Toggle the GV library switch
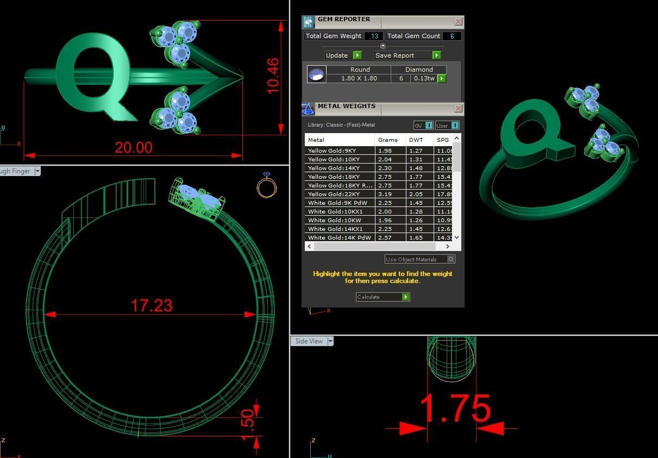This screenshot has height=458, width=658. click(x=429, y=126)
